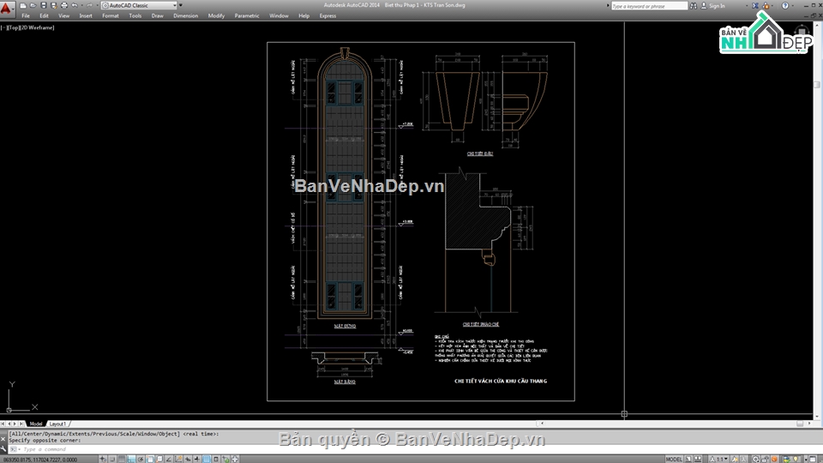Open the Dimension menu
The height and width of the screenshot is (463, 823).
pos(185,15)
